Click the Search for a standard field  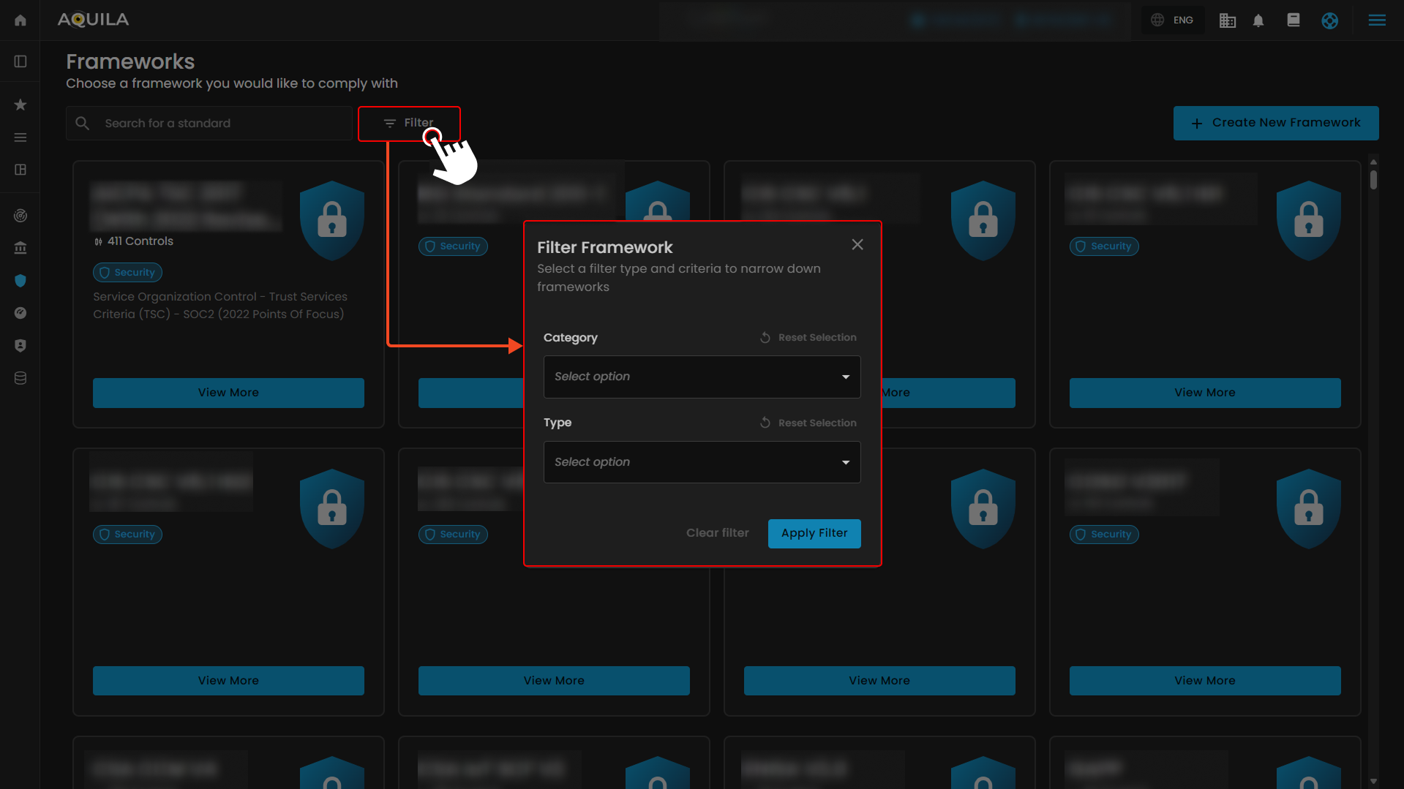[219, 124]
